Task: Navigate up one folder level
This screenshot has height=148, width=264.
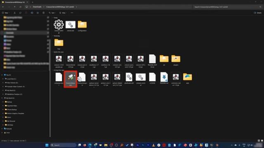Action: (x=15, y=7)
